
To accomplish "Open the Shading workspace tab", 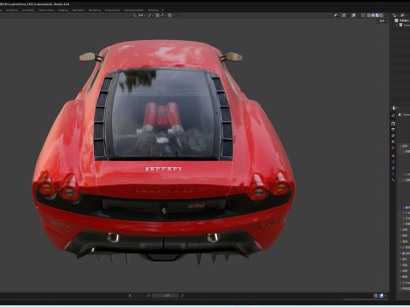I will [63, 10].
